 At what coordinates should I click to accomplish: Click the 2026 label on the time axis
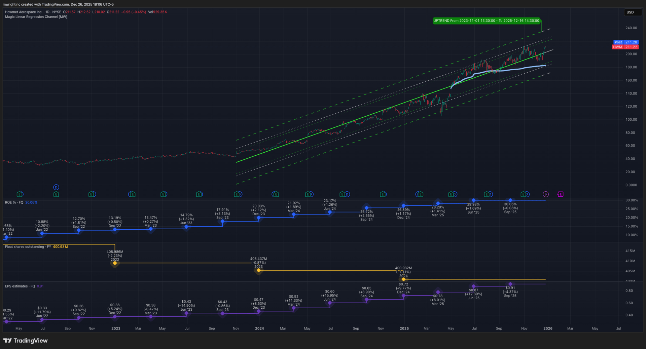[548, 328]
